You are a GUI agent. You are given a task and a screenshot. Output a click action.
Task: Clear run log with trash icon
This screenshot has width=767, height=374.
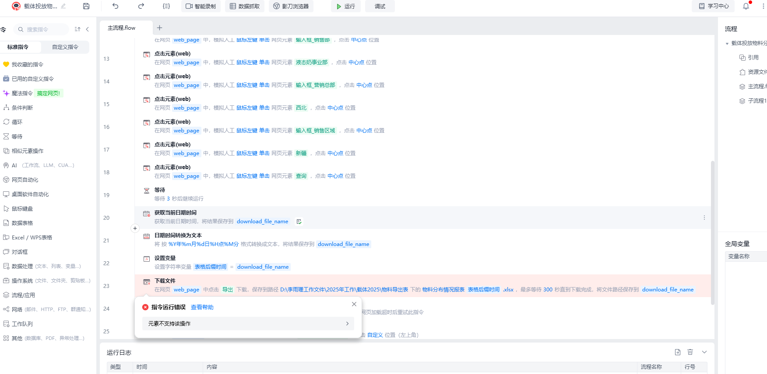point(690,352)
